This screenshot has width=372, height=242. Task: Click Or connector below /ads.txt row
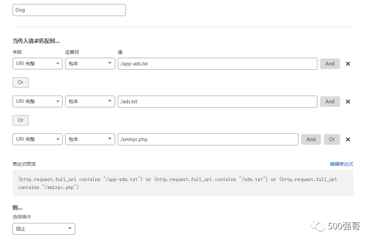(x=21, y=120)
